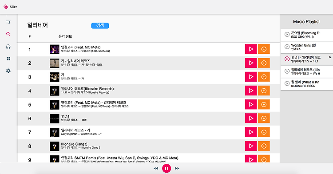
Task: Click the Siler logo icon
Action: (x=6, y=7)
